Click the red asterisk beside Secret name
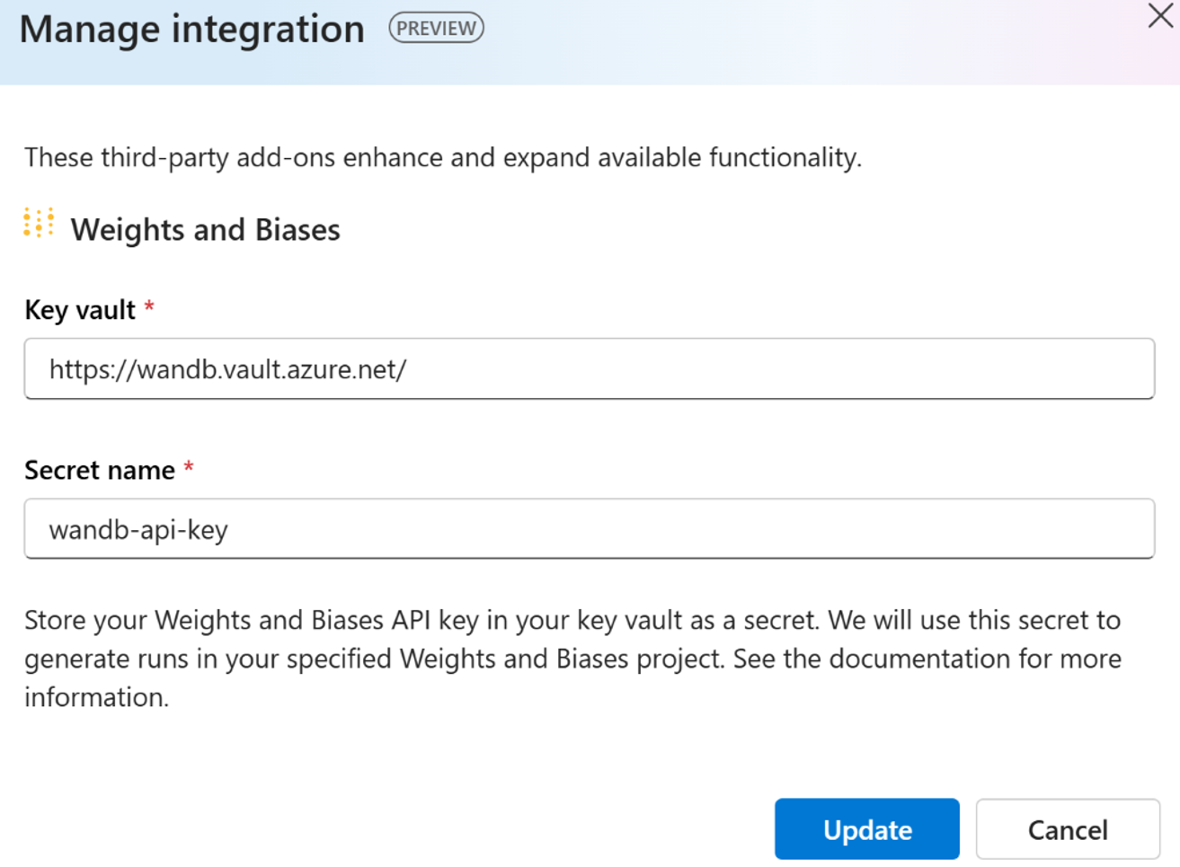1180x867 pixels. (x=189, y=468)
